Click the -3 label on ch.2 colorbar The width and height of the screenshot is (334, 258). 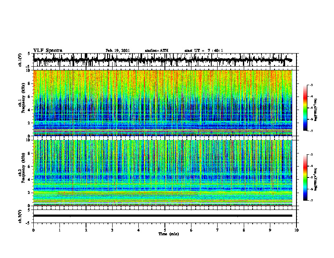pos(311,155)
